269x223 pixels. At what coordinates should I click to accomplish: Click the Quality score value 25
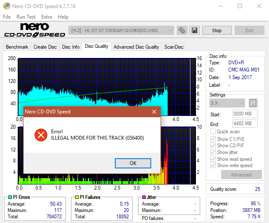tap(258, 189)
